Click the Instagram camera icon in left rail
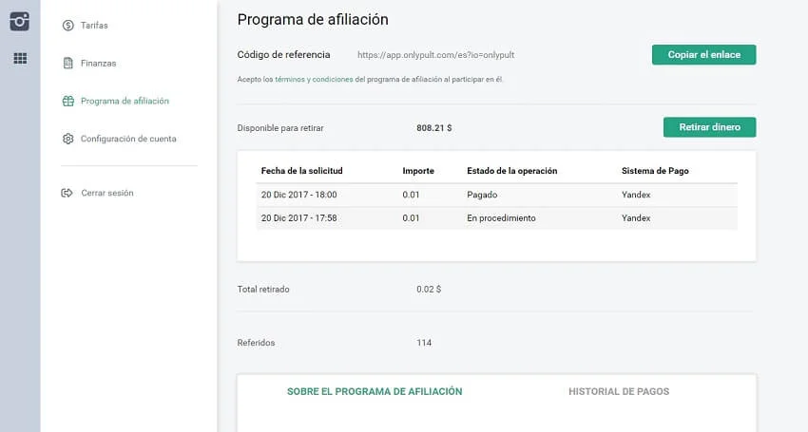The image size is (808, 432). (x=20, y=21)
